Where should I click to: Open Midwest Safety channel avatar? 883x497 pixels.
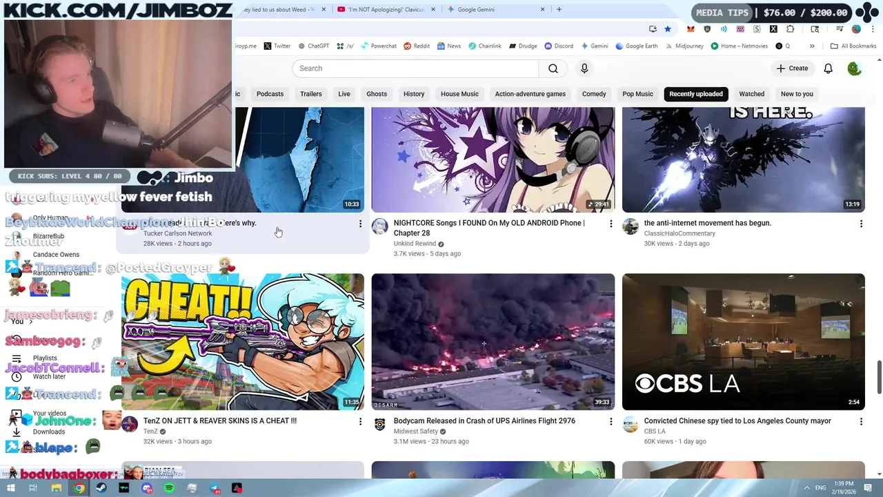point(379,424)
